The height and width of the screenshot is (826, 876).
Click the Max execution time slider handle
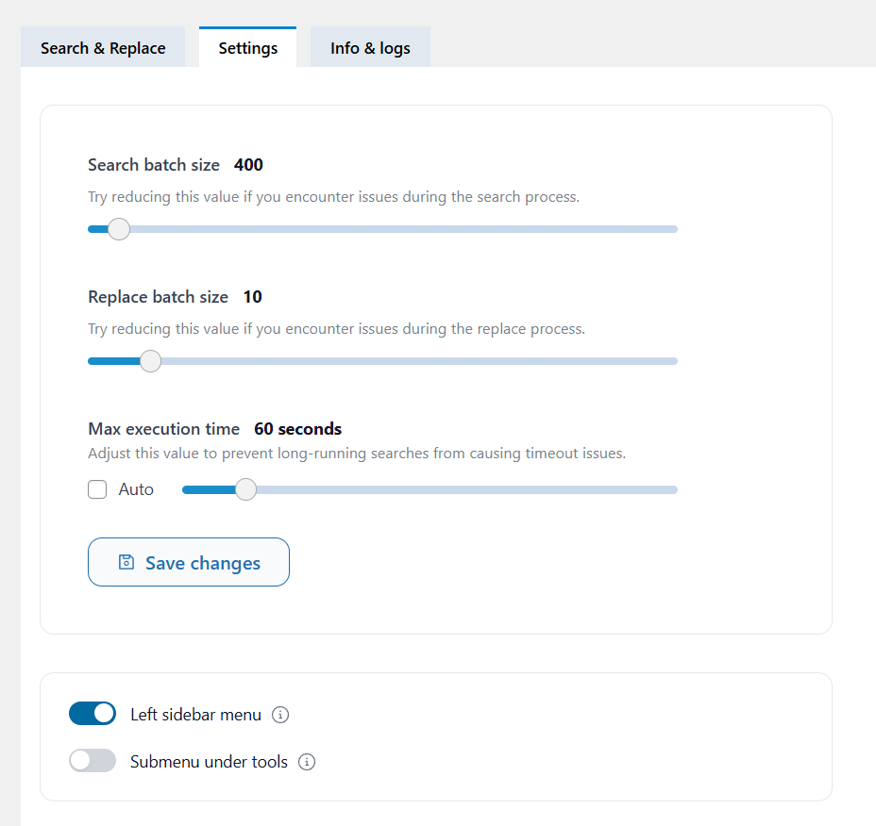[x=246, y=489]
